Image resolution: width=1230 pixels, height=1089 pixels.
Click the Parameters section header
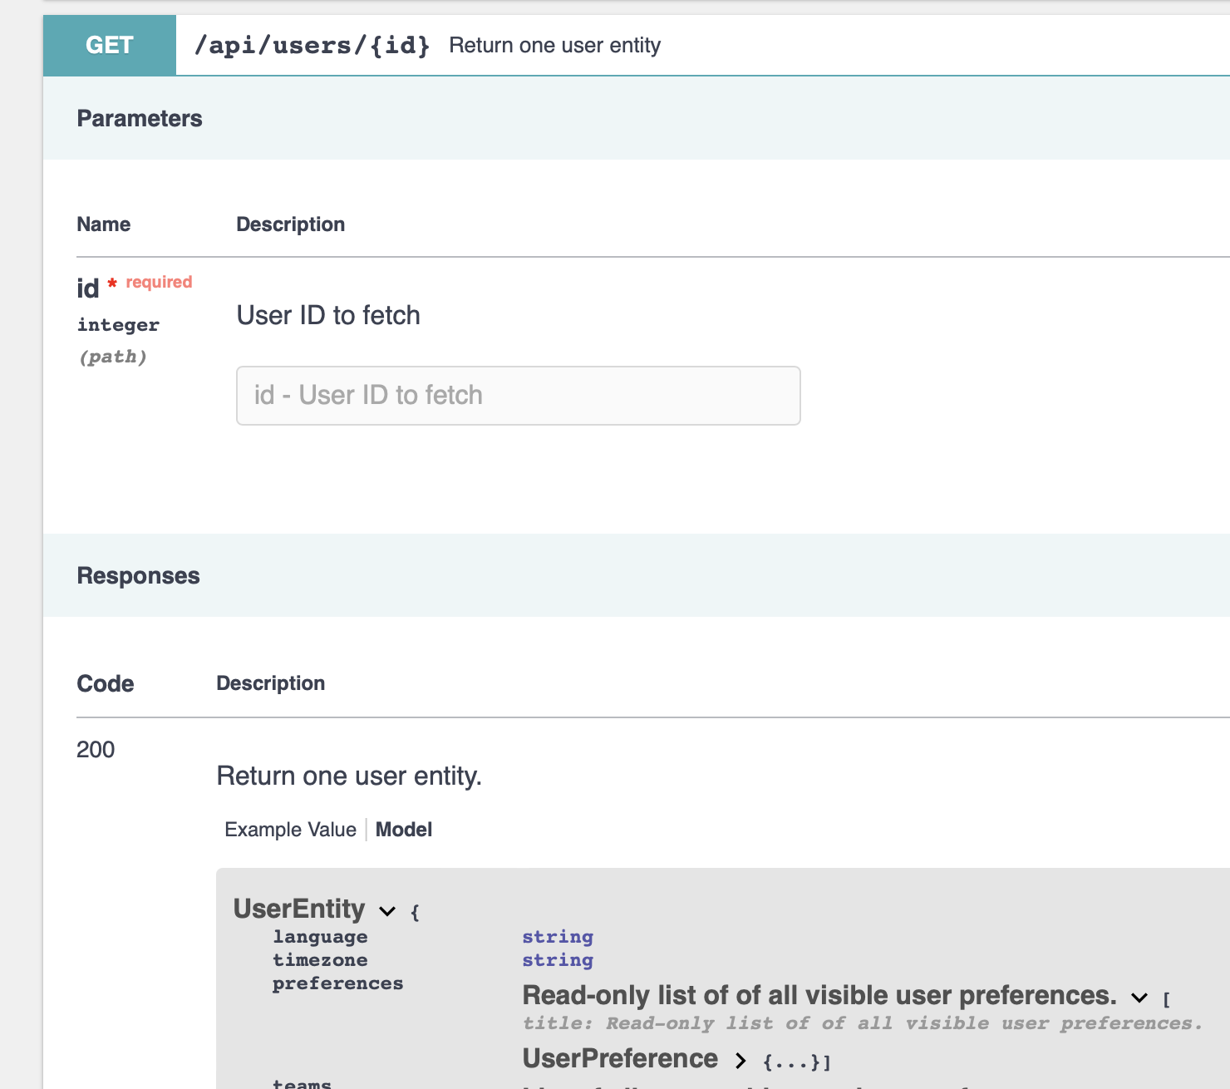[x=139, y=118]
